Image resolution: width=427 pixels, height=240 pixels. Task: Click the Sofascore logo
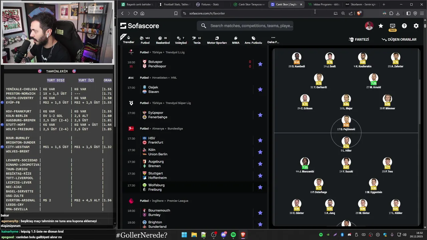pyautogui.click(x=139, y=26)
